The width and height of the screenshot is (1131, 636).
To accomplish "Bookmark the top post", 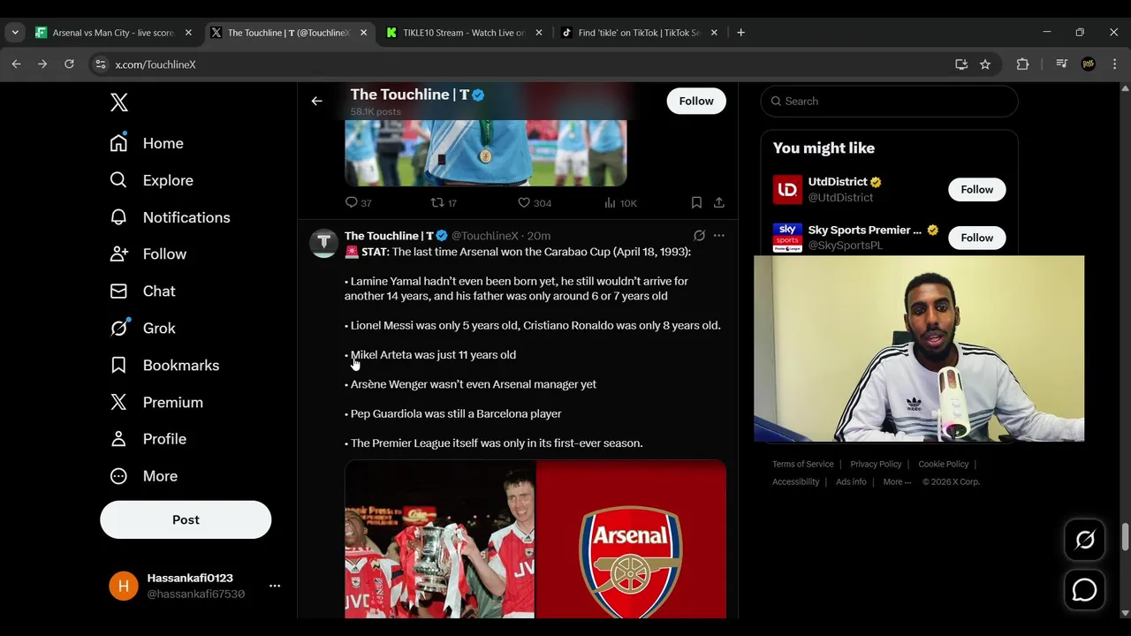I will coord(696,203).
